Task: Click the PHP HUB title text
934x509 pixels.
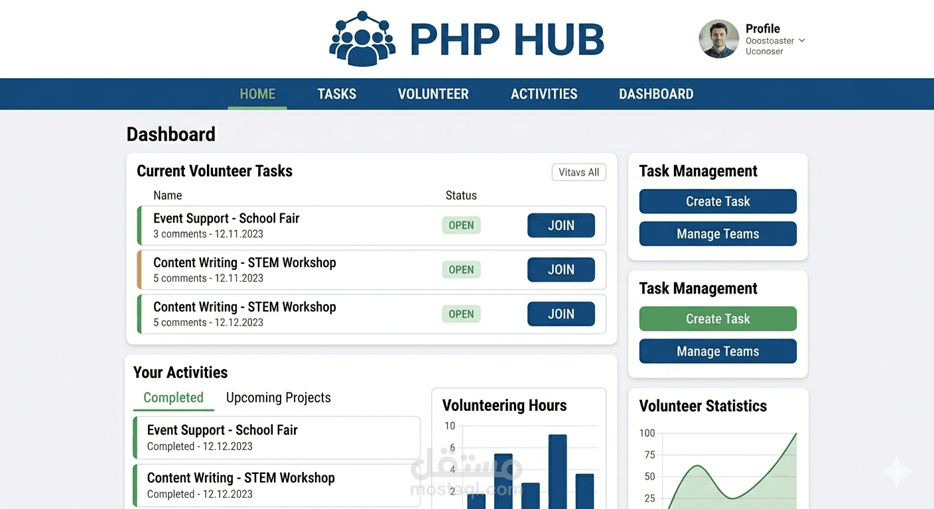Action: coord(507,40)
